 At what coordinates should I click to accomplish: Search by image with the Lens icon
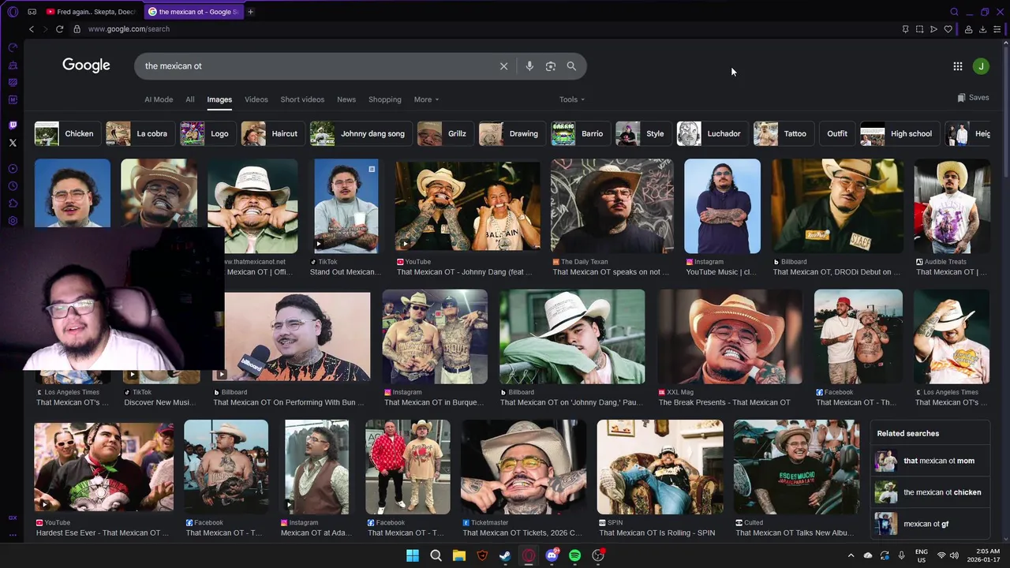pos(551,66)
